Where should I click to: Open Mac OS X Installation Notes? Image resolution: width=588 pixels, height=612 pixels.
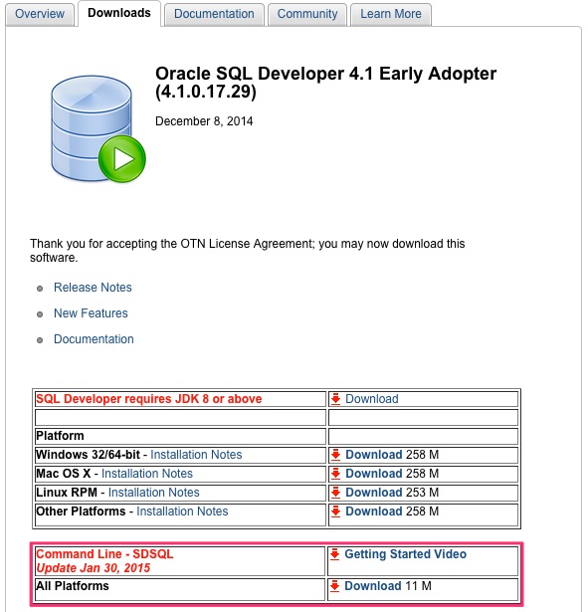tap(146, 474)
